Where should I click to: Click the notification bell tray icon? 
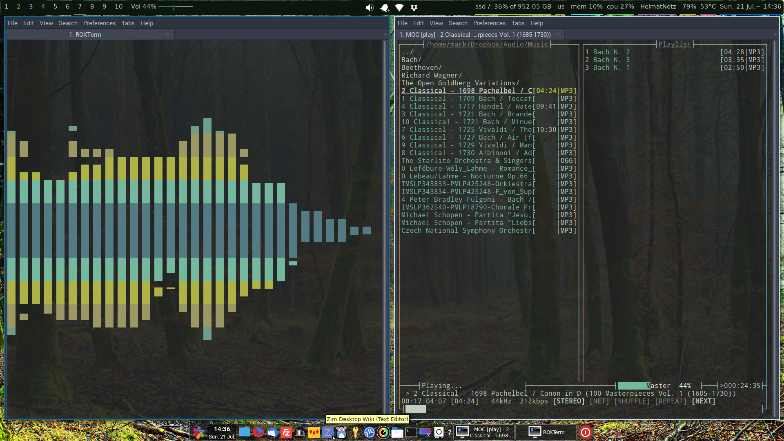(x=384, y=7)
